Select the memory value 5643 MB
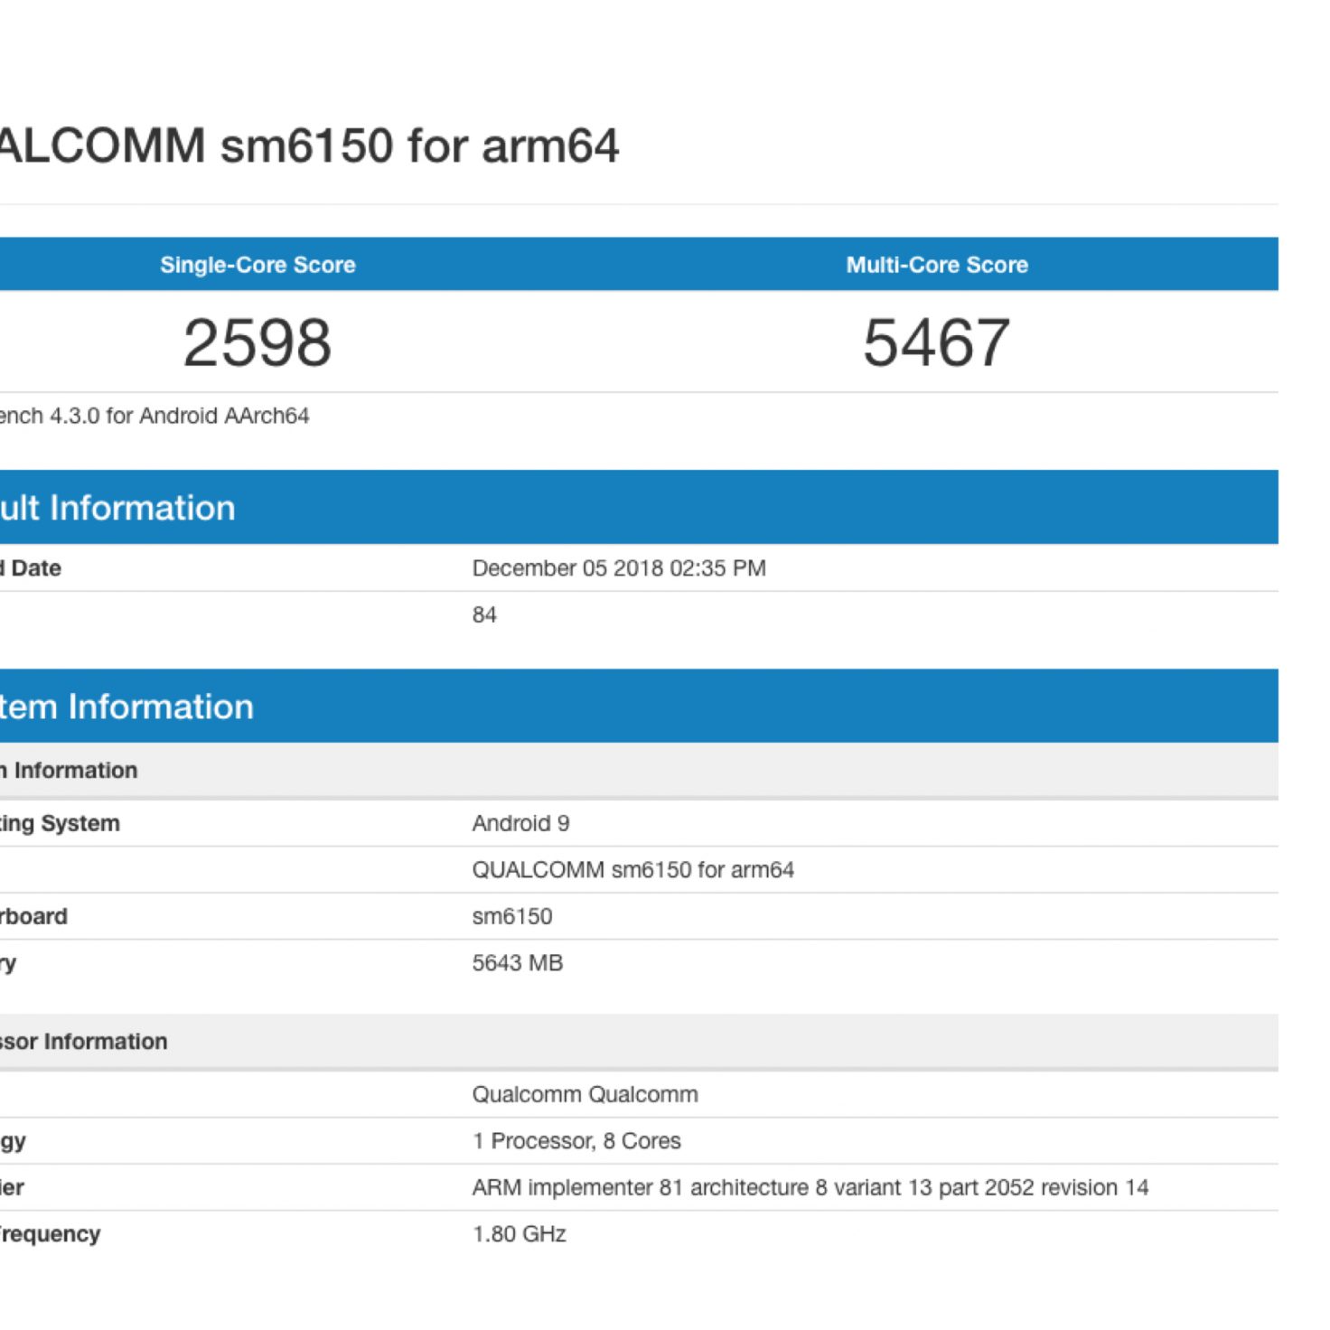The height and width of the screenshot is (1330, 1330). 517,963
